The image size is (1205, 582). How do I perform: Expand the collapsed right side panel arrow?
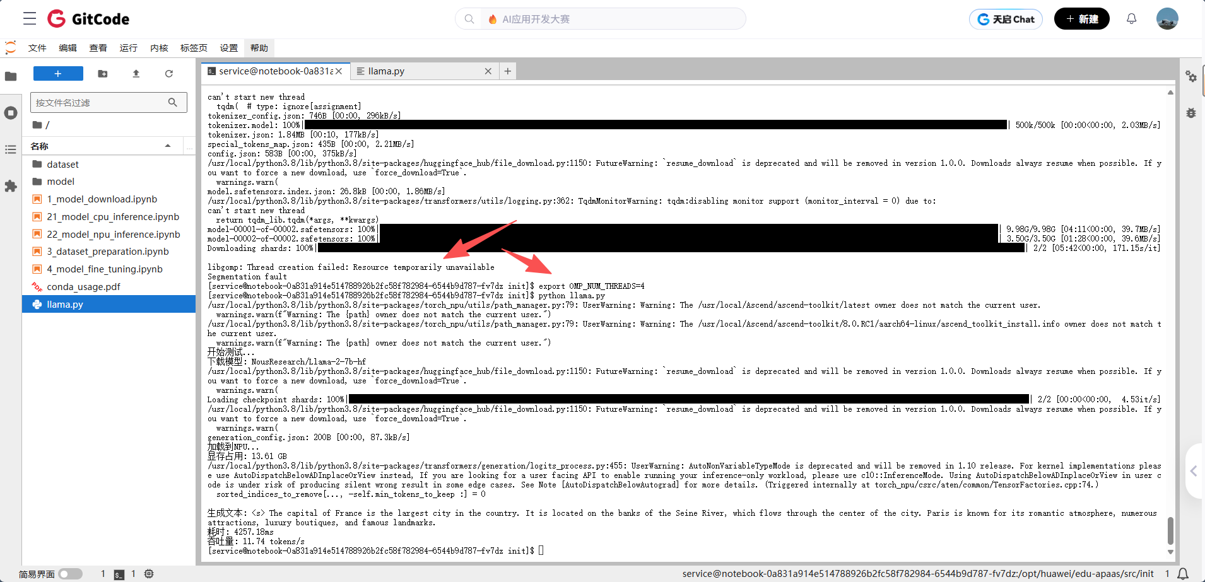click(1194, 471)
